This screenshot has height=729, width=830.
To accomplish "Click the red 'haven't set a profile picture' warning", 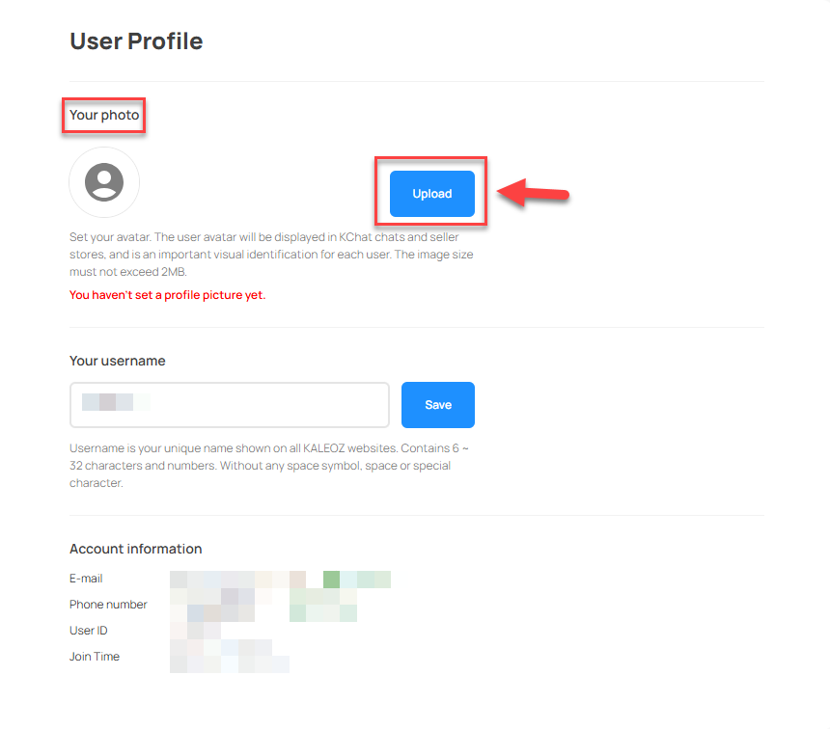I will [167, 295].
